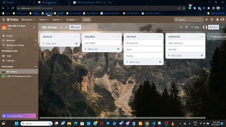Open the PROGRESS list actions menu

[x=118, y=37]
